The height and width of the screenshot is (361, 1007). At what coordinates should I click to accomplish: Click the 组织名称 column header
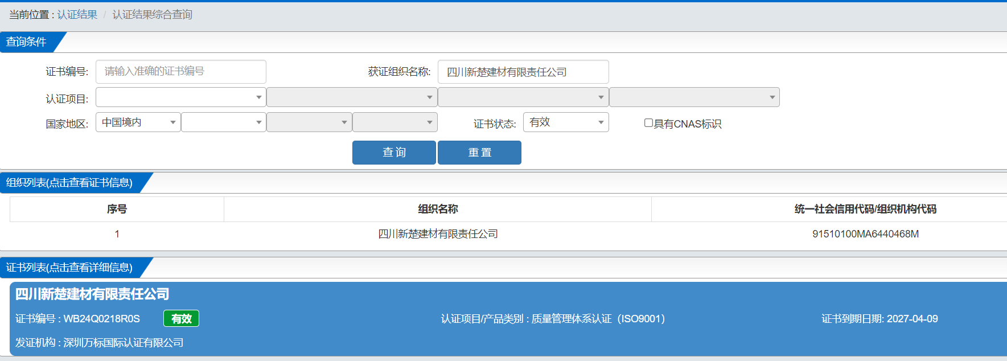tap(438, 210)
